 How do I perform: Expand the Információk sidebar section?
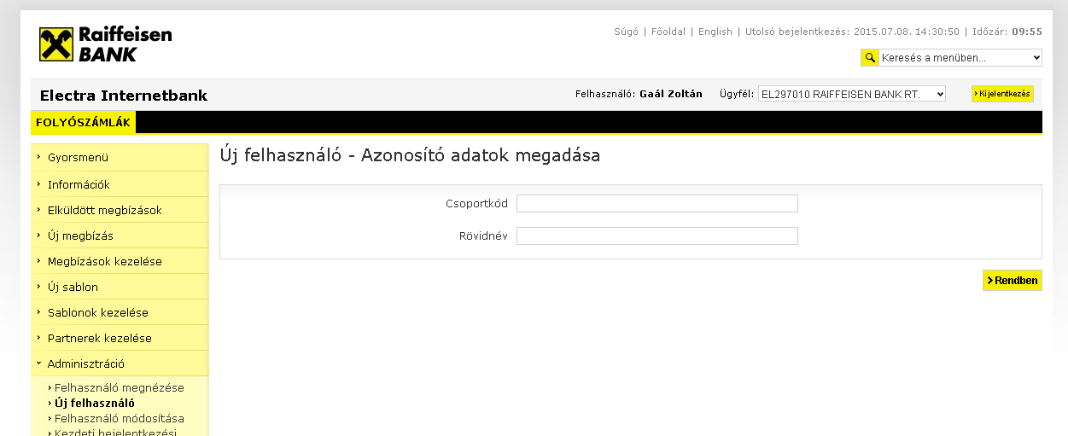click(x=120, y=184)
